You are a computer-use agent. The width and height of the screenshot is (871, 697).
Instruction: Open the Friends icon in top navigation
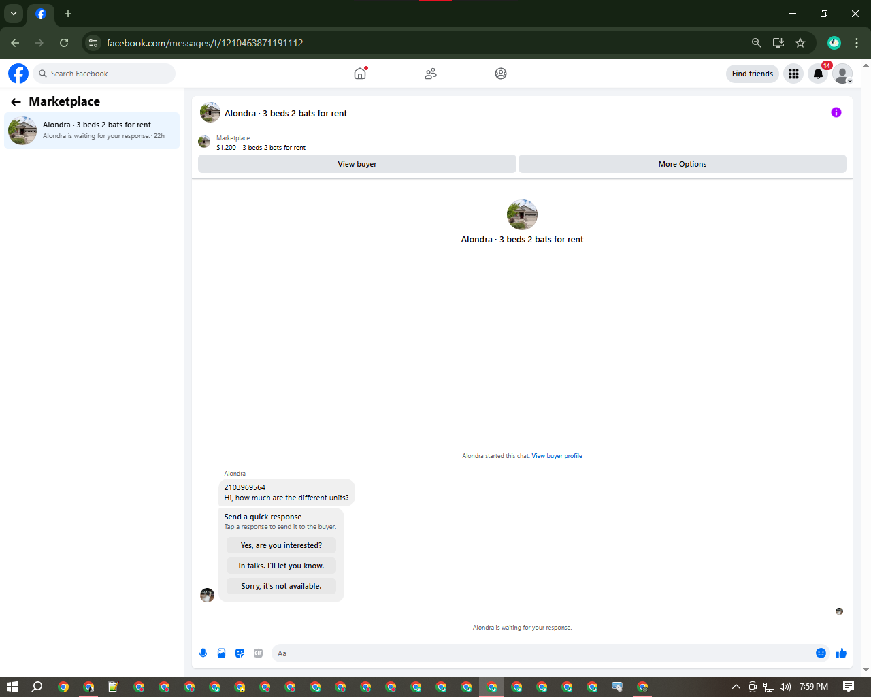(x=431, y=74)
